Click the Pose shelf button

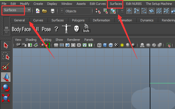tap(46, 29)
